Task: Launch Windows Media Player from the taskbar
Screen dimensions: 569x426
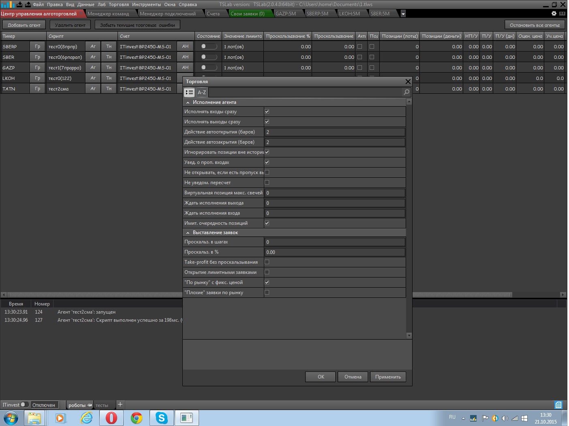Action: point(60,418)
